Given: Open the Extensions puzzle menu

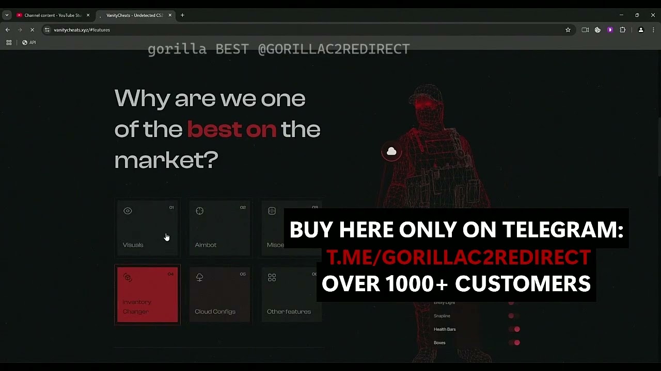Looking at the screenshot, I should point(622,30).
